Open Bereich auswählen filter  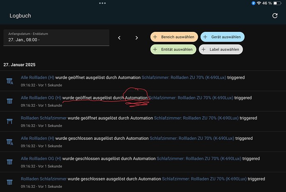(174, 37)
